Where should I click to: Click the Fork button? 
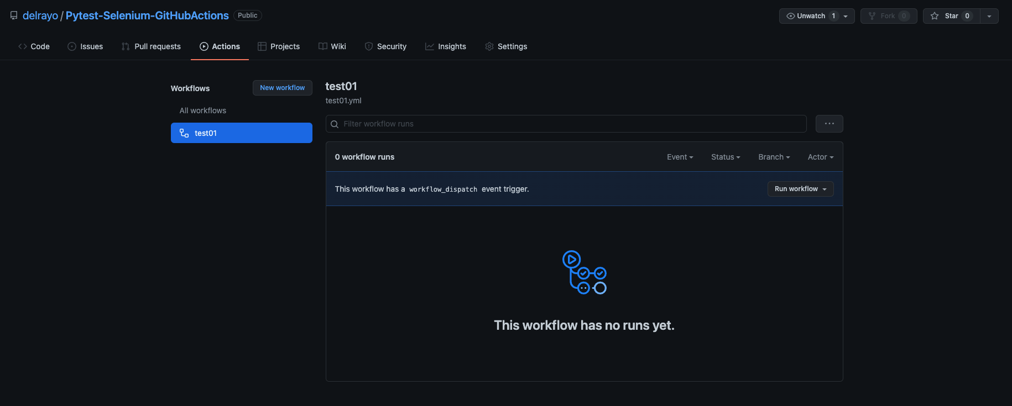[889, 16]
